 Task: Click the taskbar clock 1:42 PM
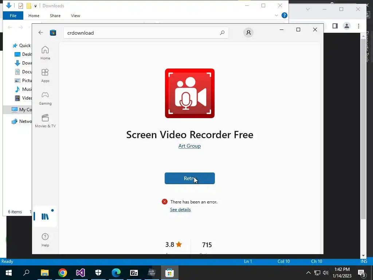click(x=342, y=269)
